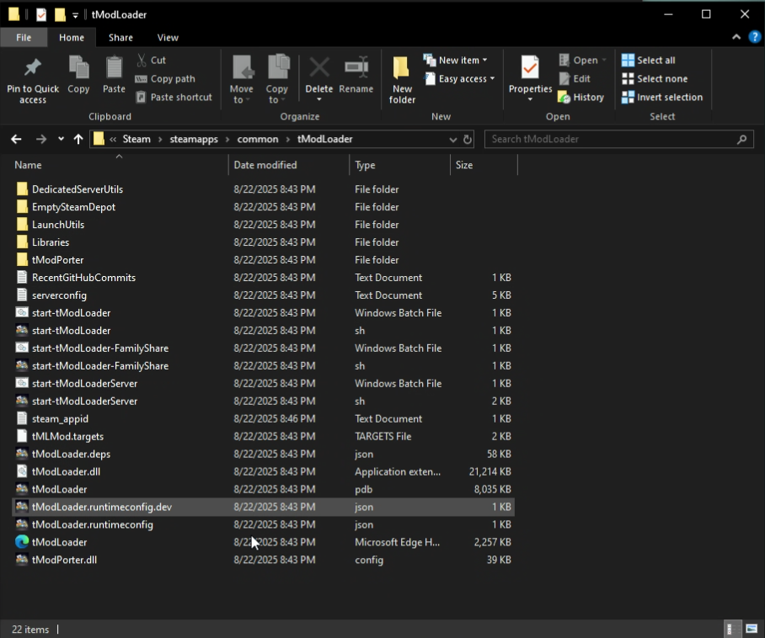Open Quick Access Toolbar customize arrow
765x638 pixels.
click(x=75, y=15)
